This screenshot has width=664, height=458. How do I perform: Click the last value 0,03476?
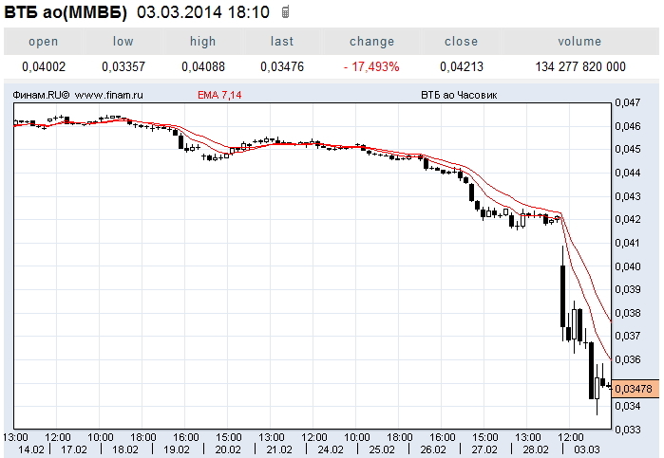tap(282, 66)
